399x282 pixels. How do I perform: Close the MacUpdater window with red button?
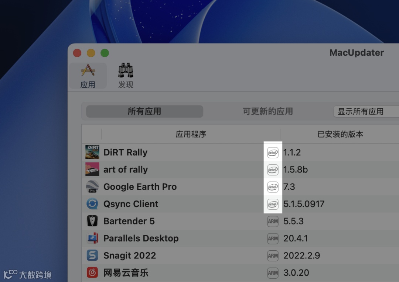tap(77, 53)
